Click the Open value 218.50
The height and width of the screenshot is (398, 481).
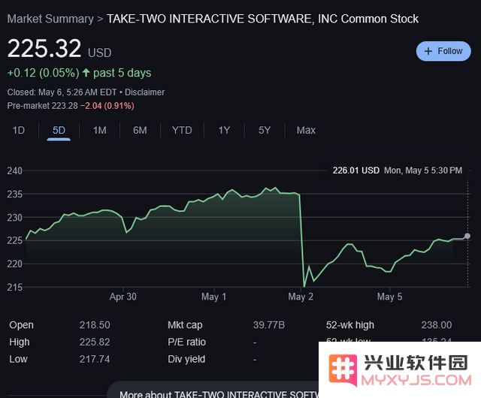tap(95, 325)
